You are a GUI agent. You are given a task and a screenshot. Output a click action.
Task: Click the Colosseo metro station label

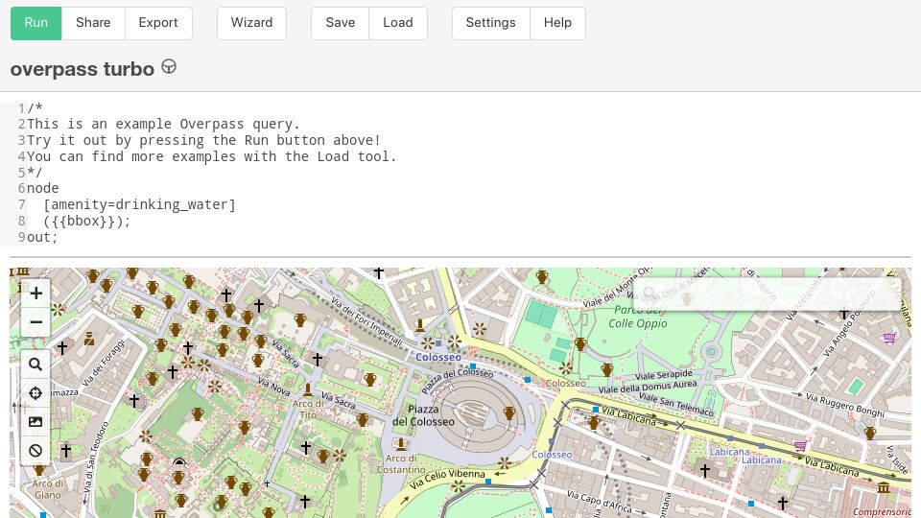438,357
